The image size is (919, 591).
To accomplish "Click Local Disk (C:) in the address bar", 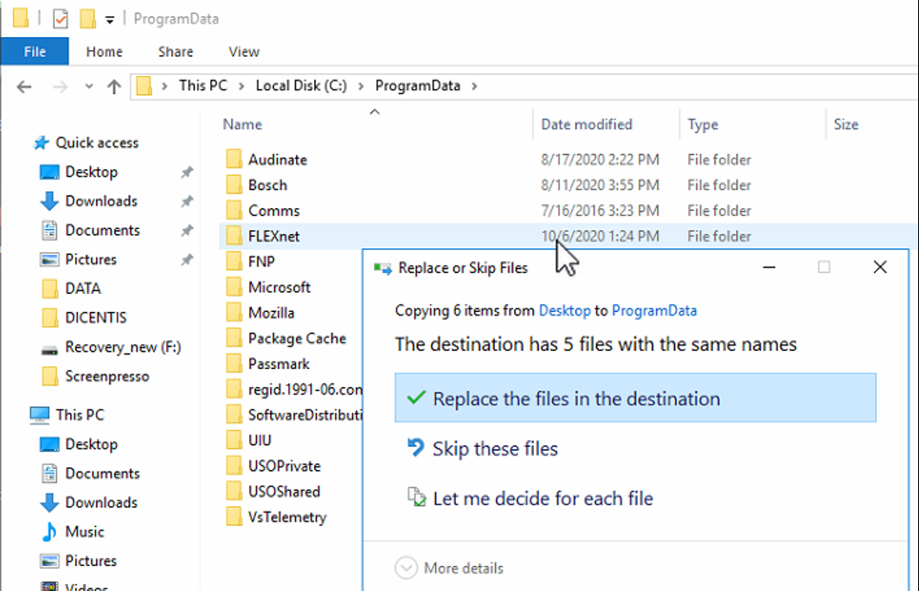I will (299, 86).
